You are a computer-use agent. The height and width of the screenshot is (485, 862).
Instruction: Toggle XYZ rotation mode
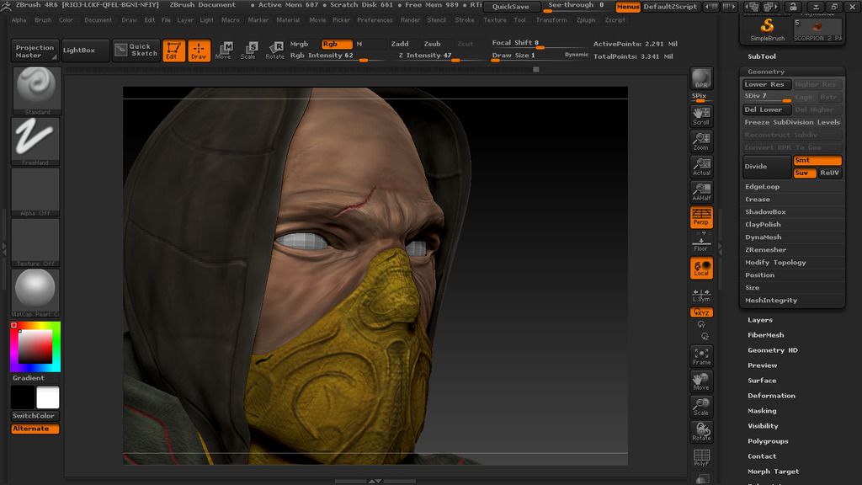point(701,312)
